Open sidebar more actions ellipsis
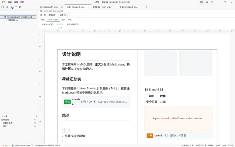The width and height of the screenshot is (235, 147). pyautogui.click(x=35, y=7)
